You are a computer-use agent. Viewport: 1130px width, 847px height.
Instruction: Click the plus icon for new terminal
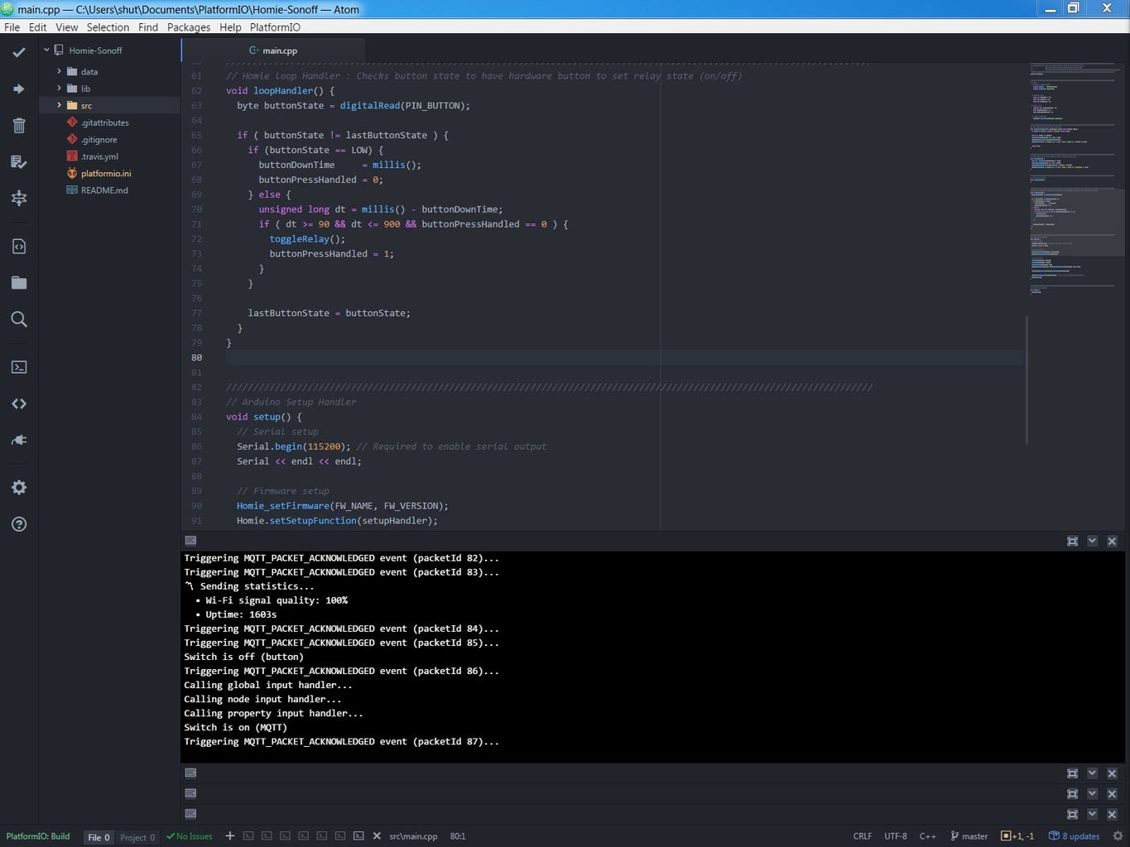click(x=230, y=836)
